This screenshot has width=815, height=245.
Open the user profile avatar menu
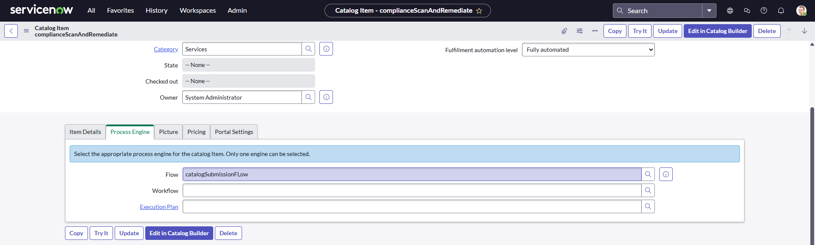point(801,11)
